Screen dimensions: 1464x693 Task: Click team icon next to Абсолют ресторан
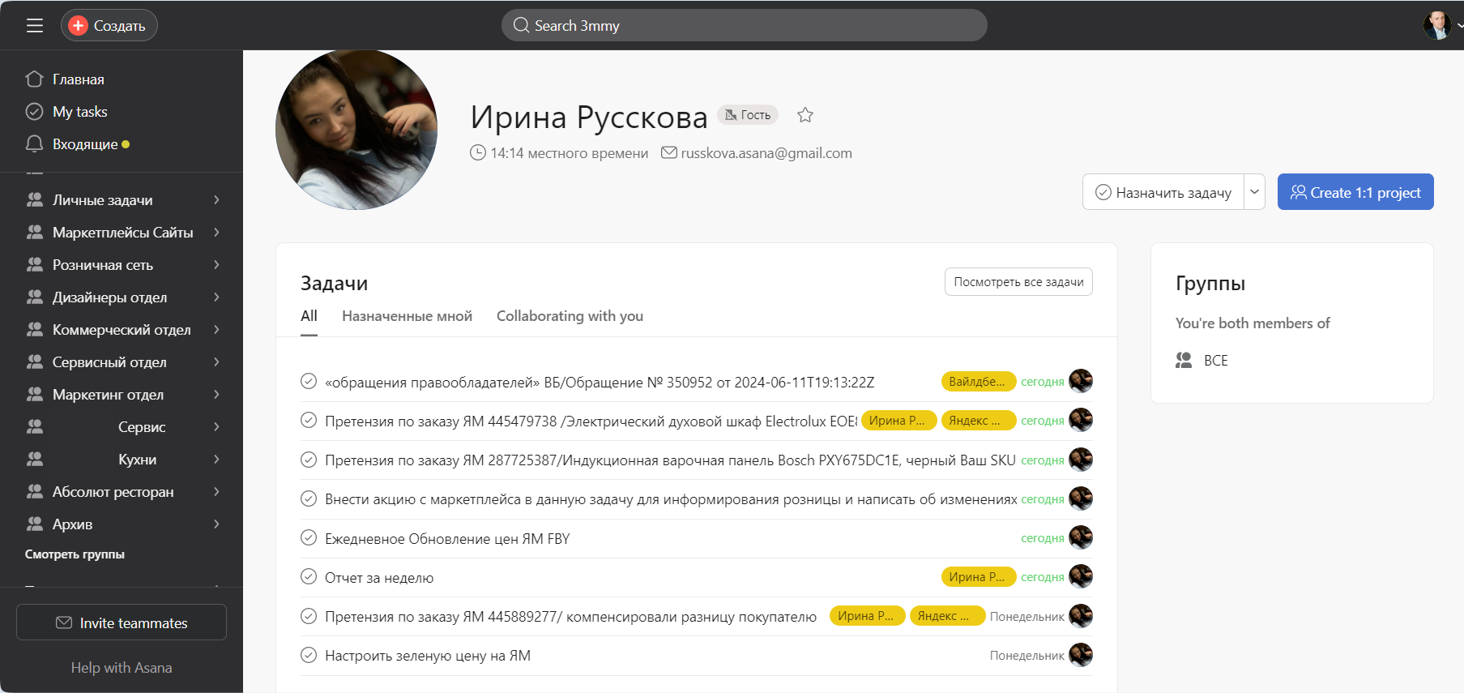pos(35,492)
